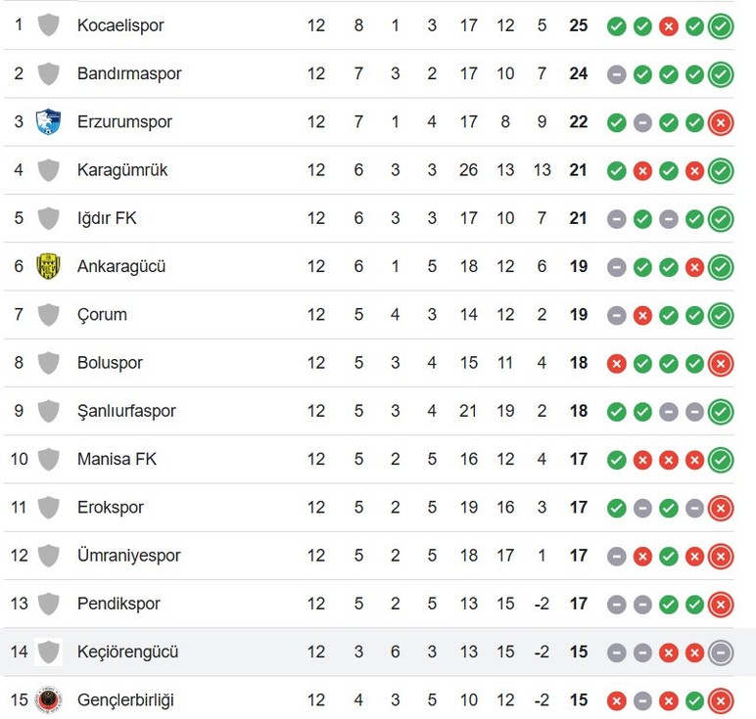Open Manisa FK team details
Screen dimensions: 756x719
[118, 459]
